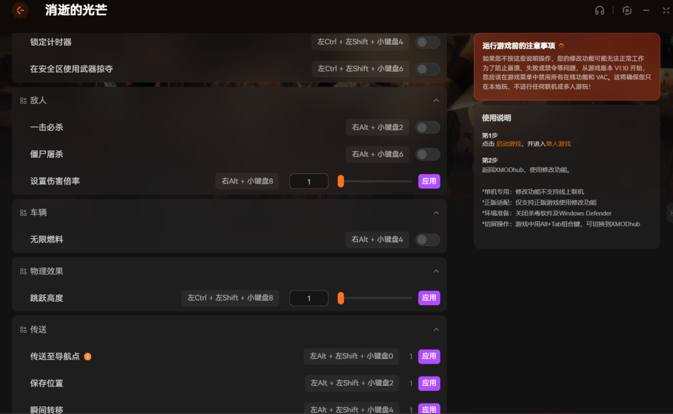673x414 pixels.
Task: Click the 右Alt + 小键盘2 hotkey box
Action: point(377,127)
